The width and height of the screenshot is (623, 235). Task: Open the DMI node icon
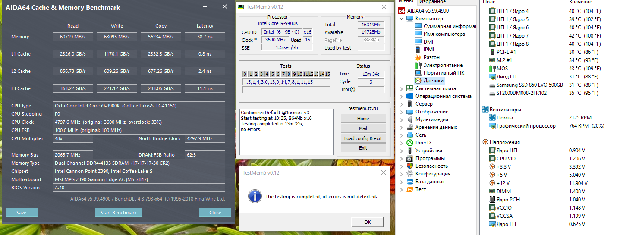(x=418, y=42)
